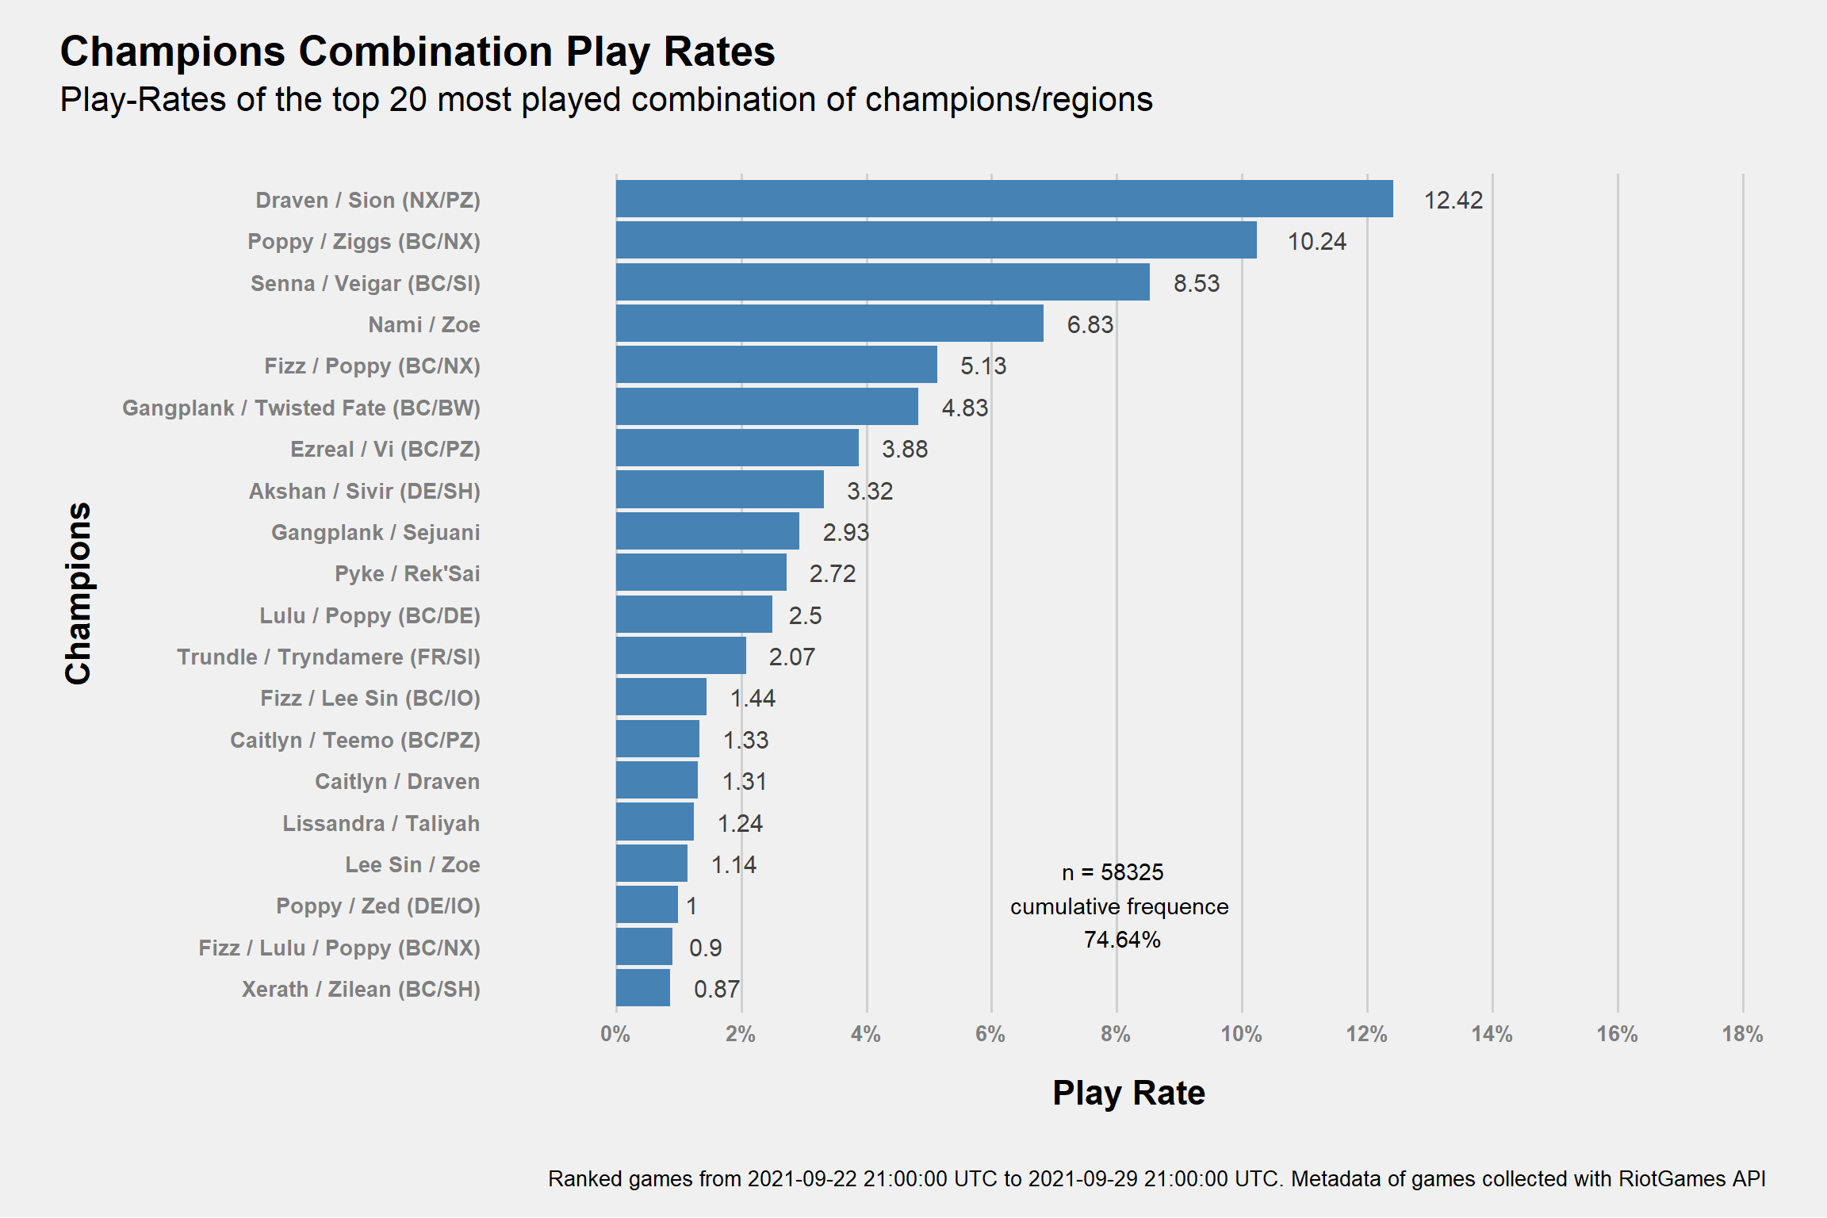This screenshot has height=1218, width=1827.
Task: Click the Ezreal / Vi bar
Action: click(x=737, y=448)
